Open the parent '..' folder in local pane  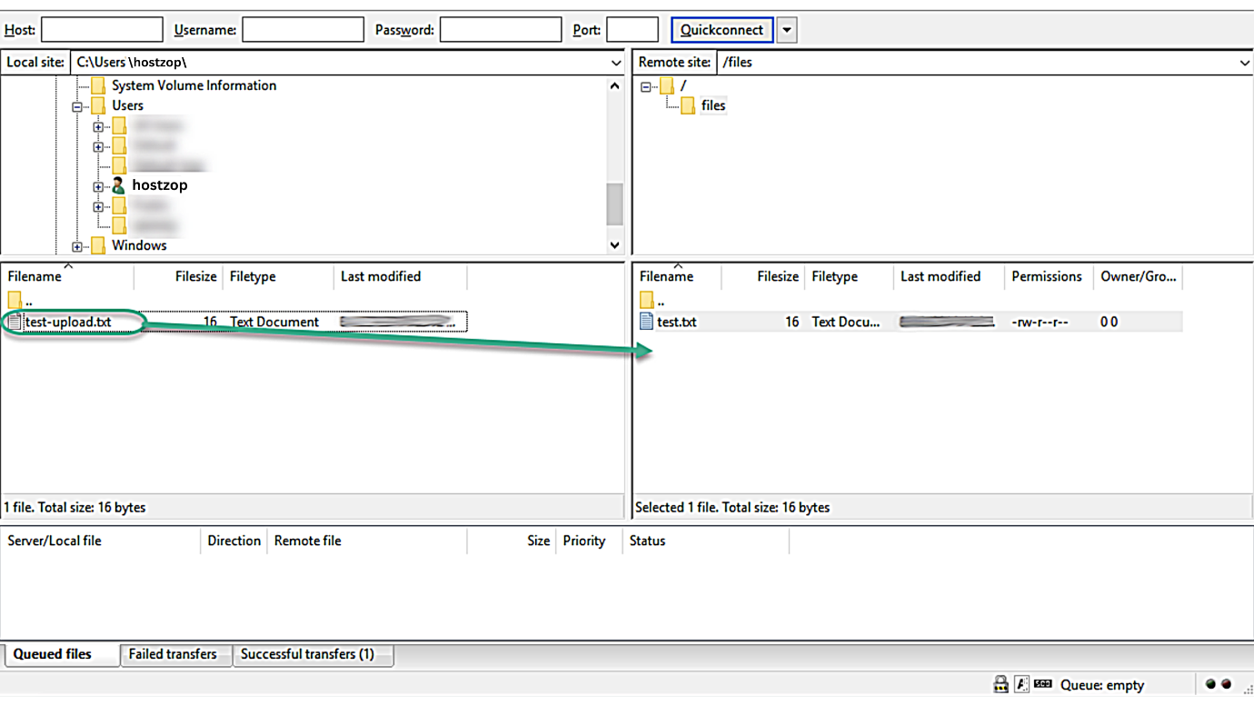(x=25, y=299)
